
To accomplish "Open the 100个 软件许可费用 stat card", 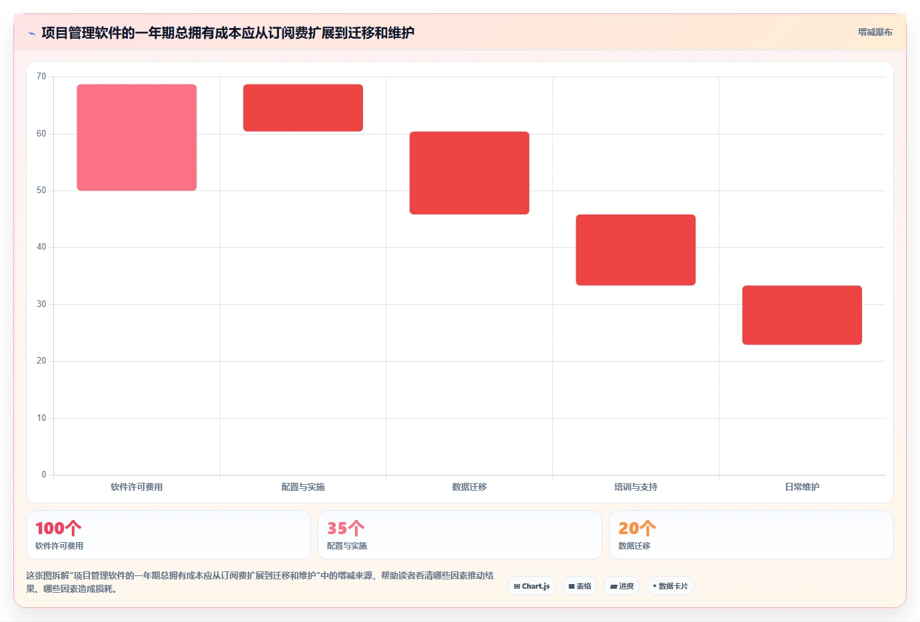I will pyautogui.click(x=169, y=535).
